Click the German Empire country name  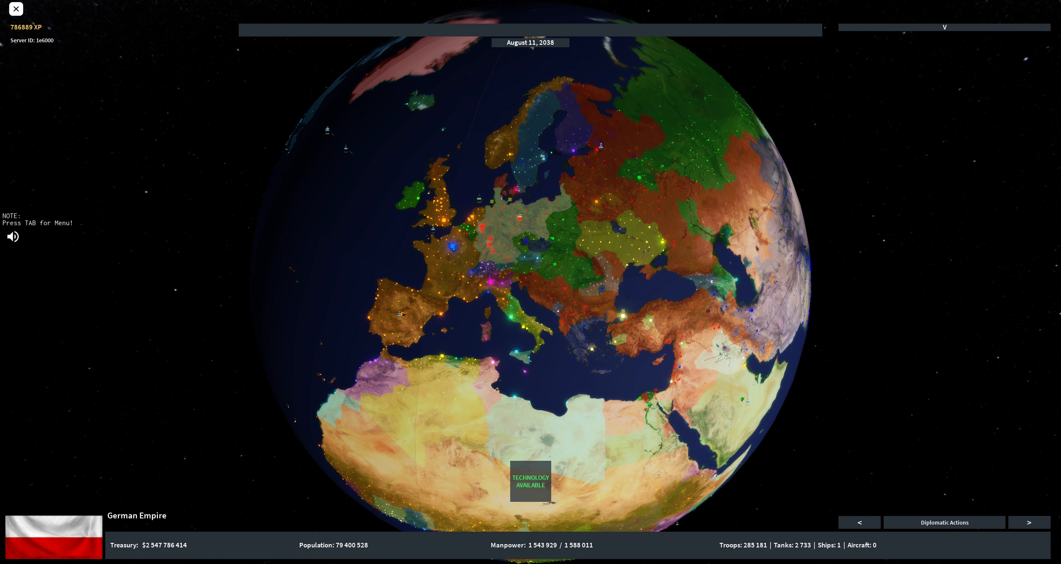point(137,516)
